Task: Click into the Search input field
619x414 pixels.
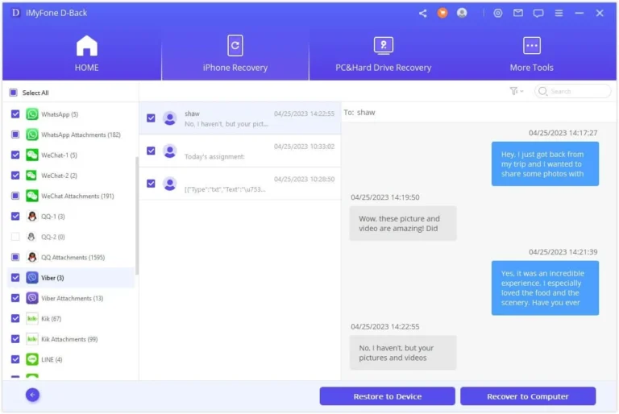Action: [572, 91]
